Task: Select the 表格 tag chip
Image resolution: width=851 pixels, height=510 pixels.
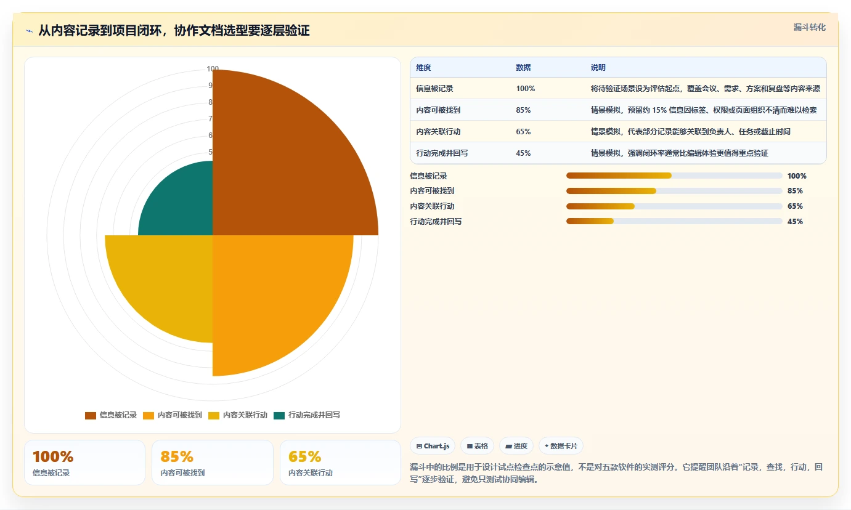Action: click(x=477, y=446)
